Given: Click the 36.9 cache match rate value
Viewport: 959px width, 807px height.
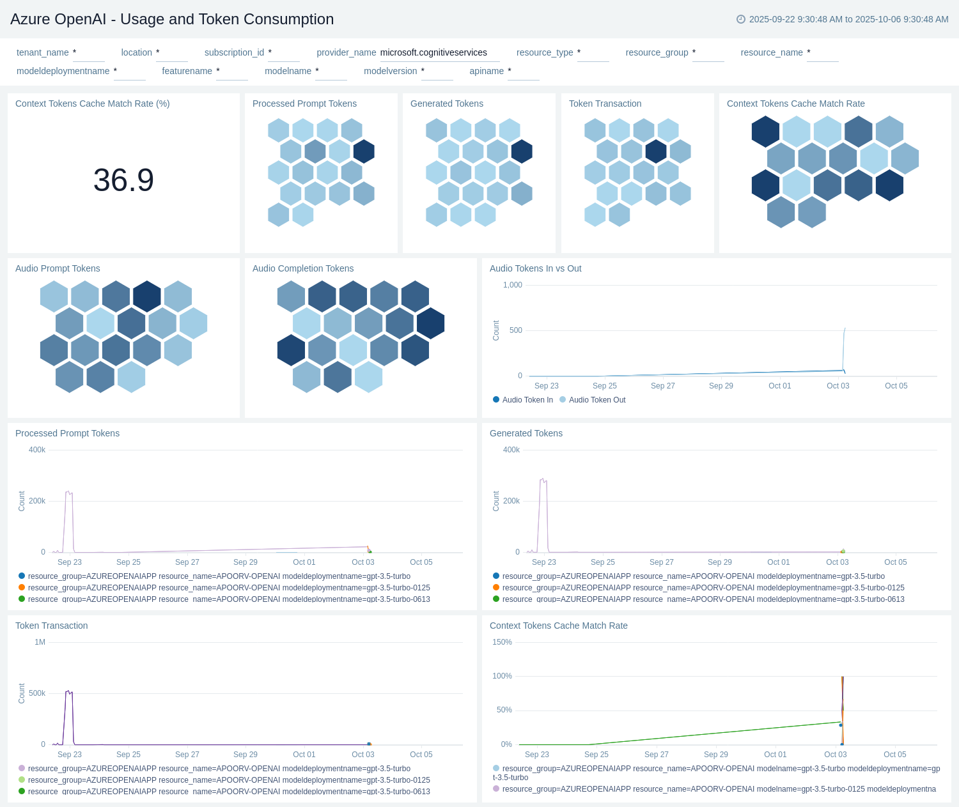Looking at the screenshot, I should (123, 180).
